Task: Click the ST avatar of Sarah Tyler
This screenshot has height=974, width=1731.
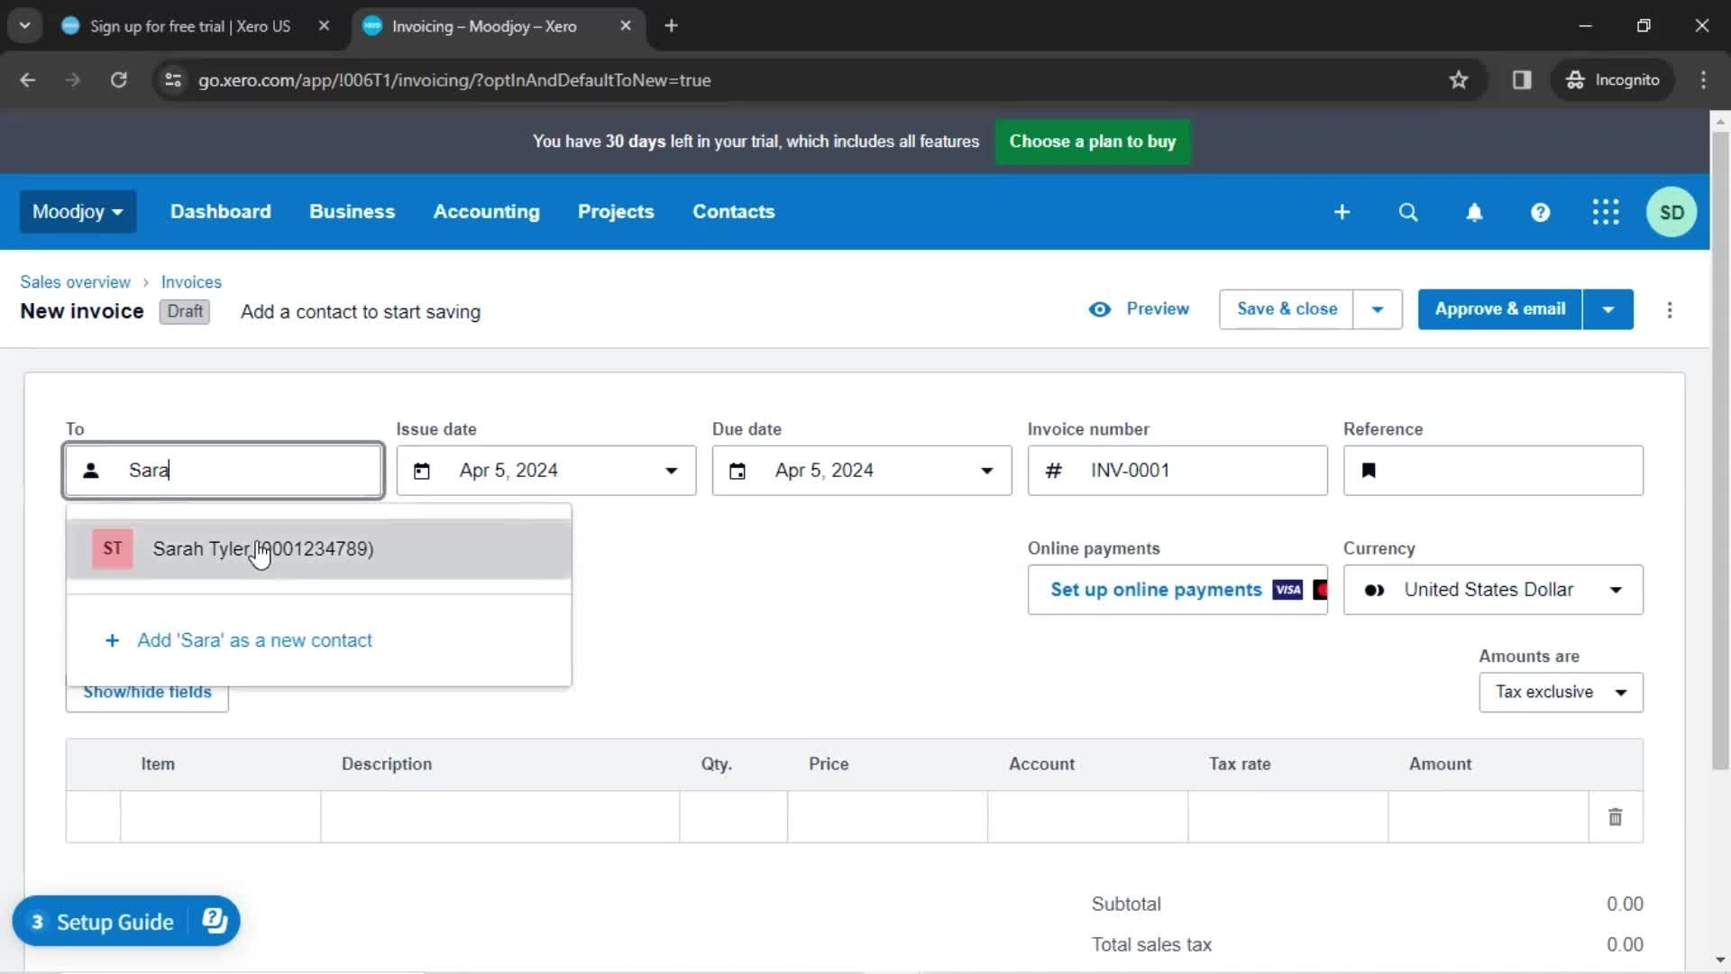Action: point(113,548)
